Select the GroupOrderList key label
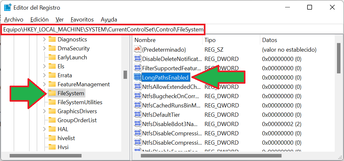Image resolution: width=344 pixels, height=161 pixels. click(x=77, y=120)
